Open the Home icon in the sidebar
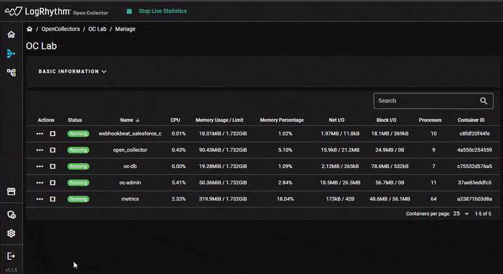503x274 pixels. 11,34
